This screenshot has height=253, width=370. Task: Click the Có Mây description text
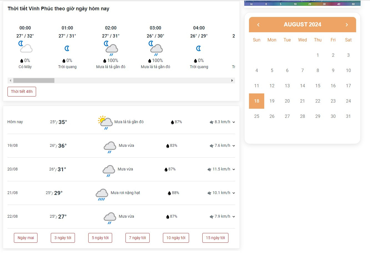click(25, 67)
